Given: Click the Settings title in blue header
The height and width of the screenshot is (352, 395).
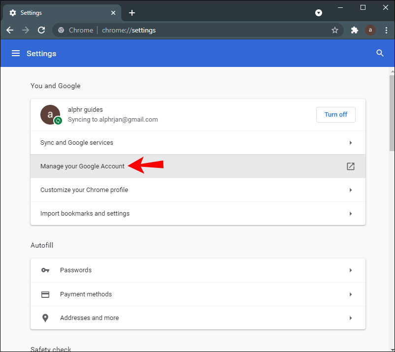Looking at the screenshot, I should click(41, 53).
